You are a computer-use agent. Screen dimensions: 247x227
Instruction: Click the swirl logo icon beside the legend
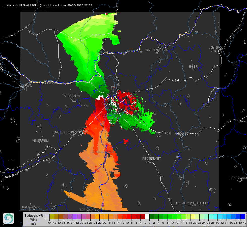click(9, 218)
